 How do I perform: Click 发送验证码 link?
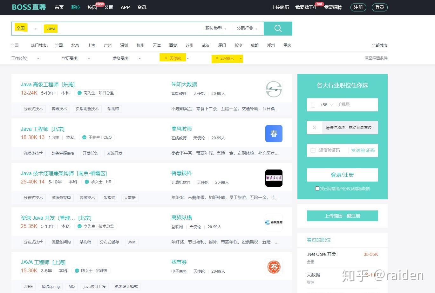pos(363,150)
